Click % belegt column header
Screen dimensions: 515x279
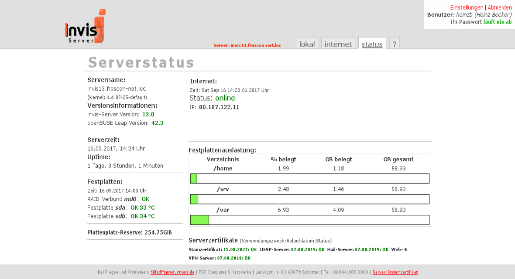[283, 159]
